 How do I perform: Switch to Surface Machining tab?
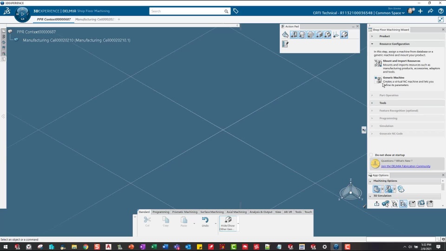point(212,212)
